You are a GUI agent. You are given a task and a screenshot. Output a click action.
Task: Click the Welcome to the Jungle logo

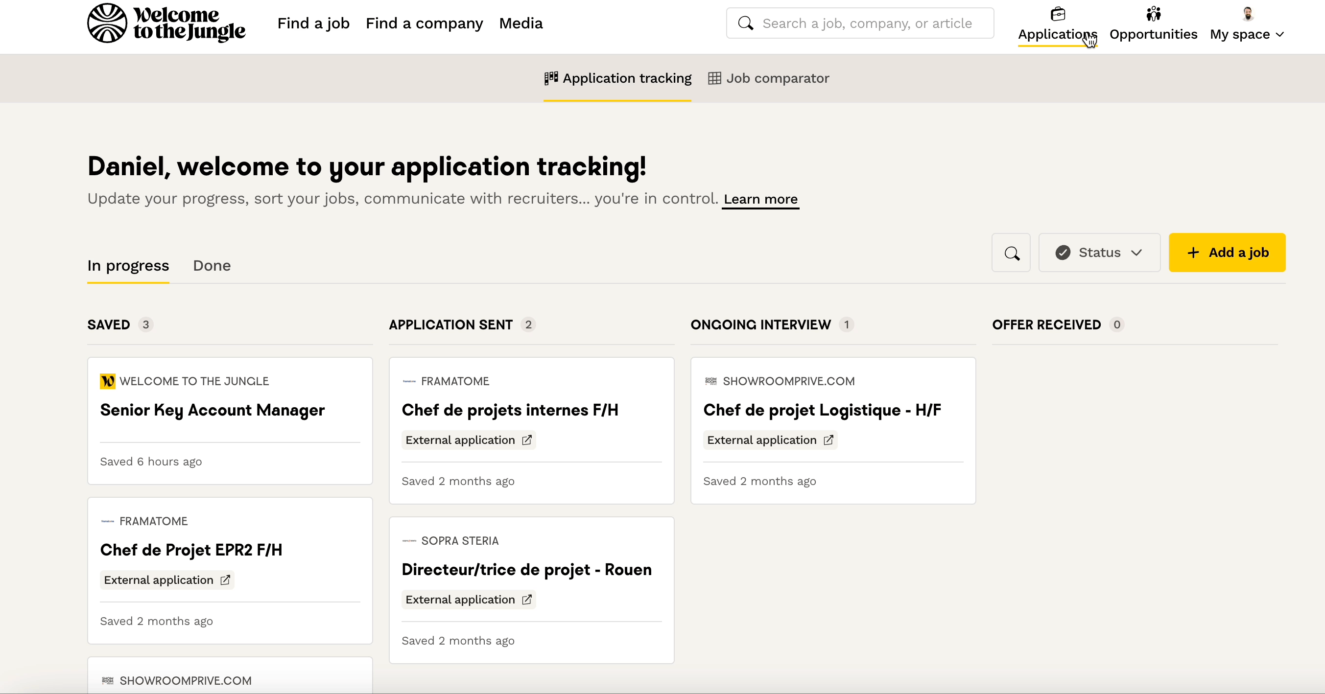(x=166, y=23)
